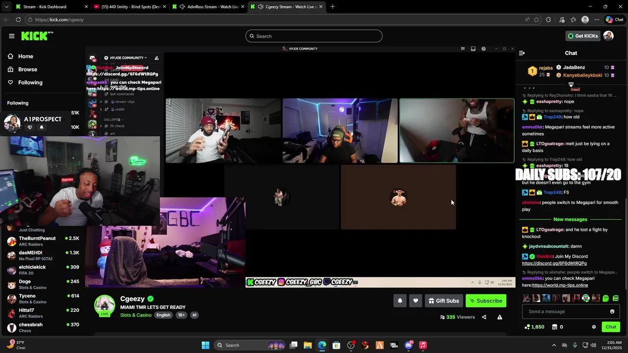The height and width of the screenshot is (353, 628).
Task: Collapse the chat panel arrow icon
Action: 522,53
